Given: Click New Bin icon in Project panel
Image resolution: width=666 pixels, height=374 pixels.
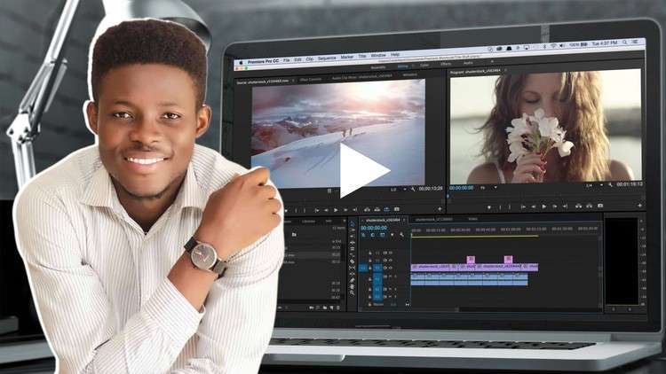Looking at the screenshot, I should pos(324,308).
